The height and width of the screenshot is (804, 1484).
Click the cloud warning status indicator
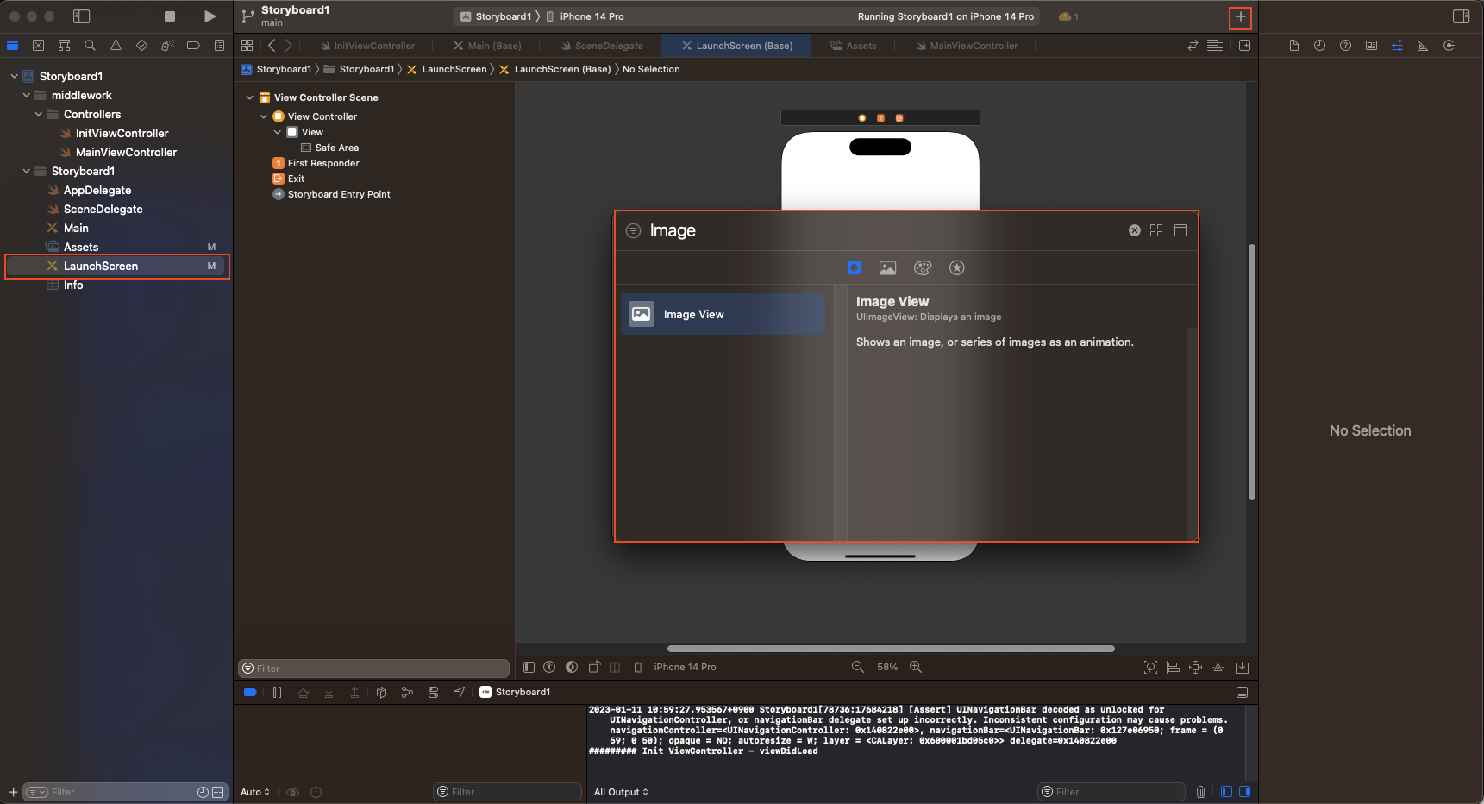coord(1068,16)
